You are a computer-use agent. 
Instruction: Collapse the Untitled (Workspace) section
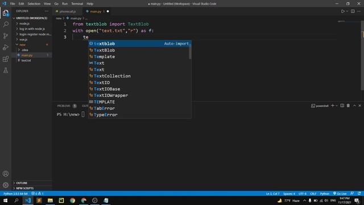point(32,18)
